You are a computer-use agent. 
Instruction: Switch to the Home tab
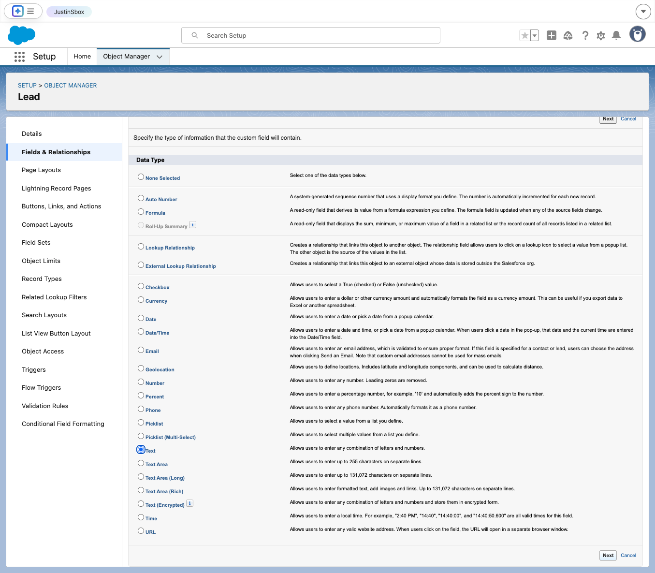pyautogui.click(x=82, y=57)
